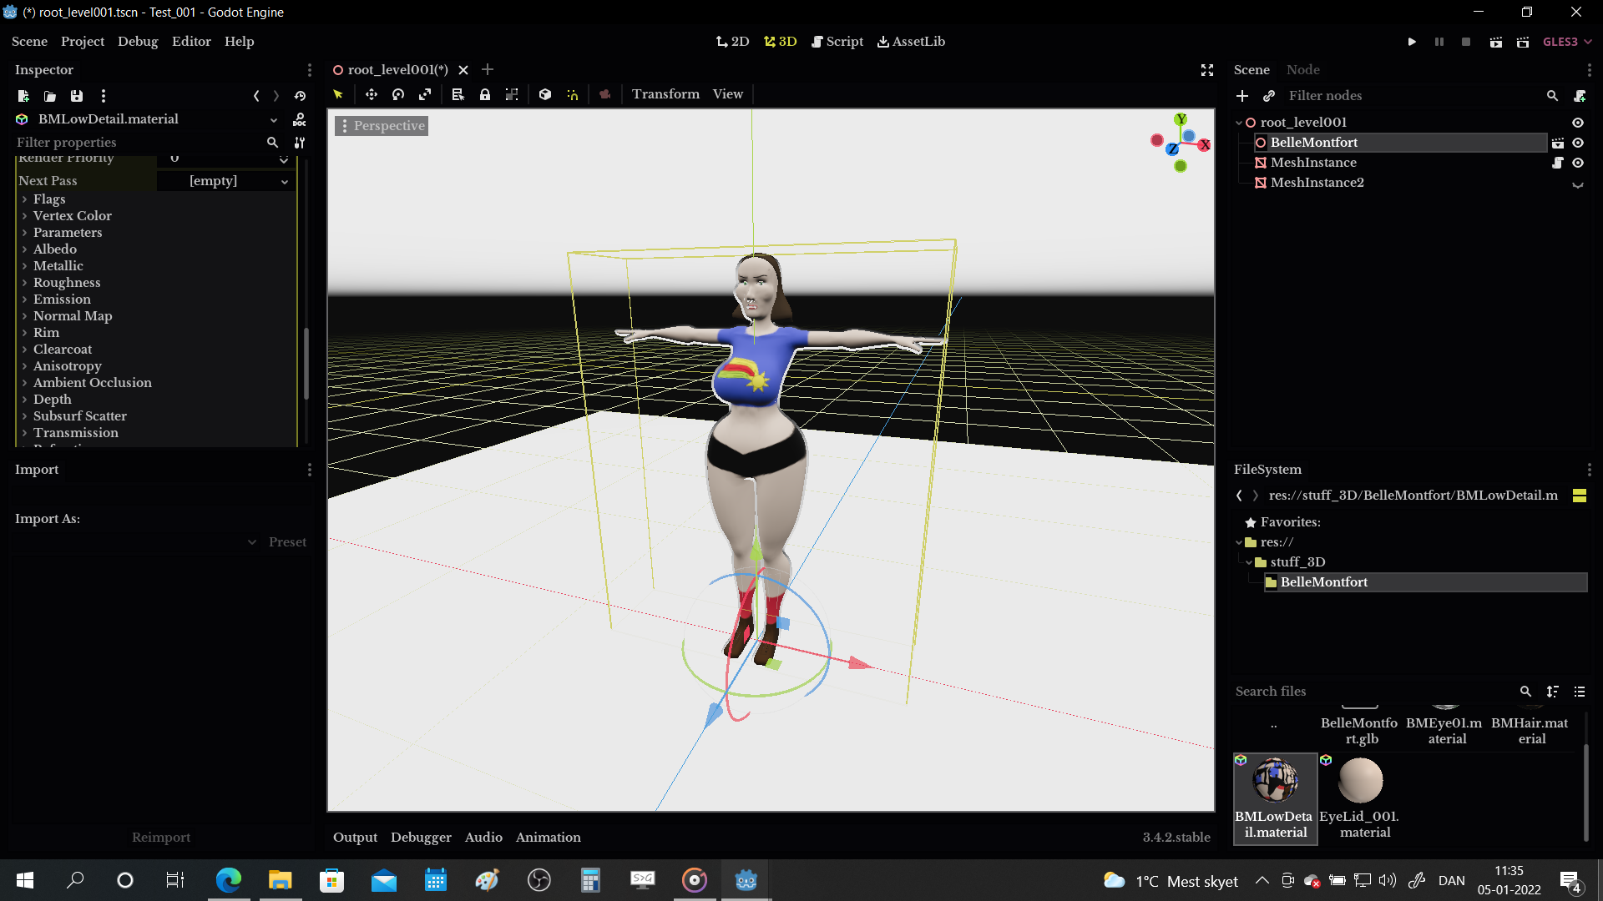Hide the MeshInstance node

[1579, 163]
